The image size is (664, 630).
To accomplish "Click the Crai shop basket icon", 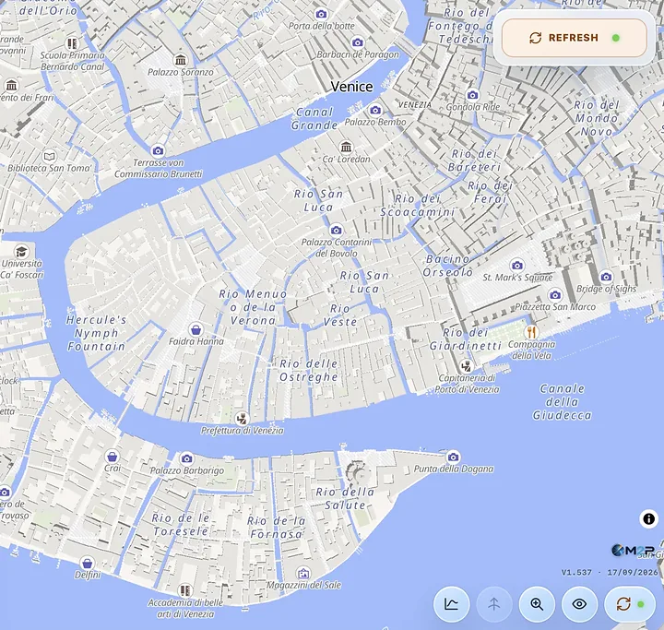I will (x=113, y=457).
